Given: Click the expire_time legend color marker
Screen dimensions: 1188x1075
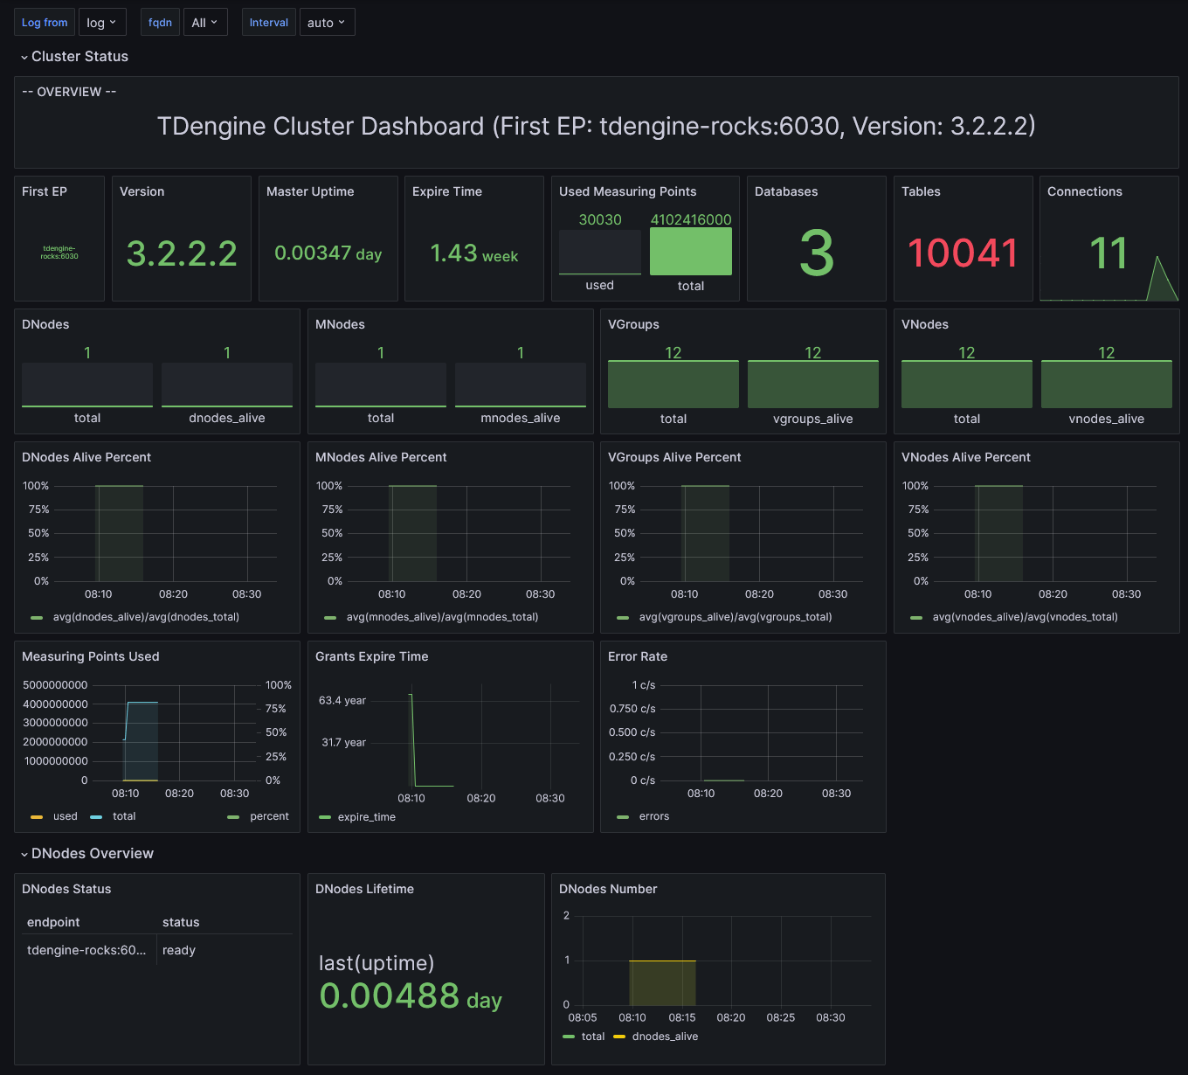Looking at the screenshot, I should click(x=325, y=817).
